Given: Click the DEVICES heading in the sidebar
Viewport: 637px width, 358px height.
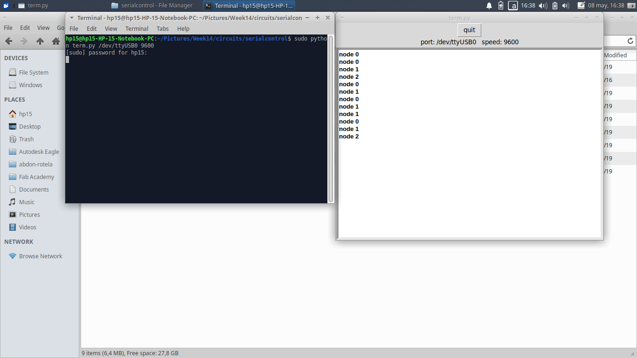Looking at the screenshot, I should tap(16, 58).
